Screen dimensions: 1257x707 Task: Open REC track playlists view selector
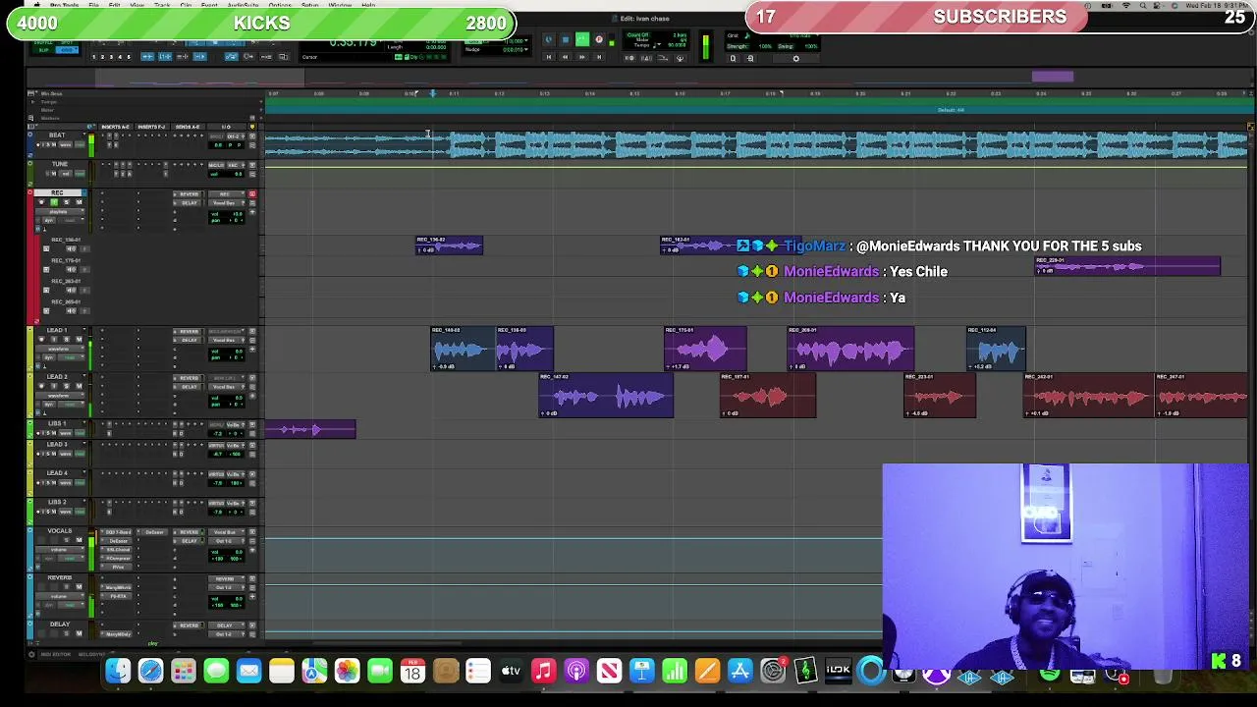(x=60, y=211)
